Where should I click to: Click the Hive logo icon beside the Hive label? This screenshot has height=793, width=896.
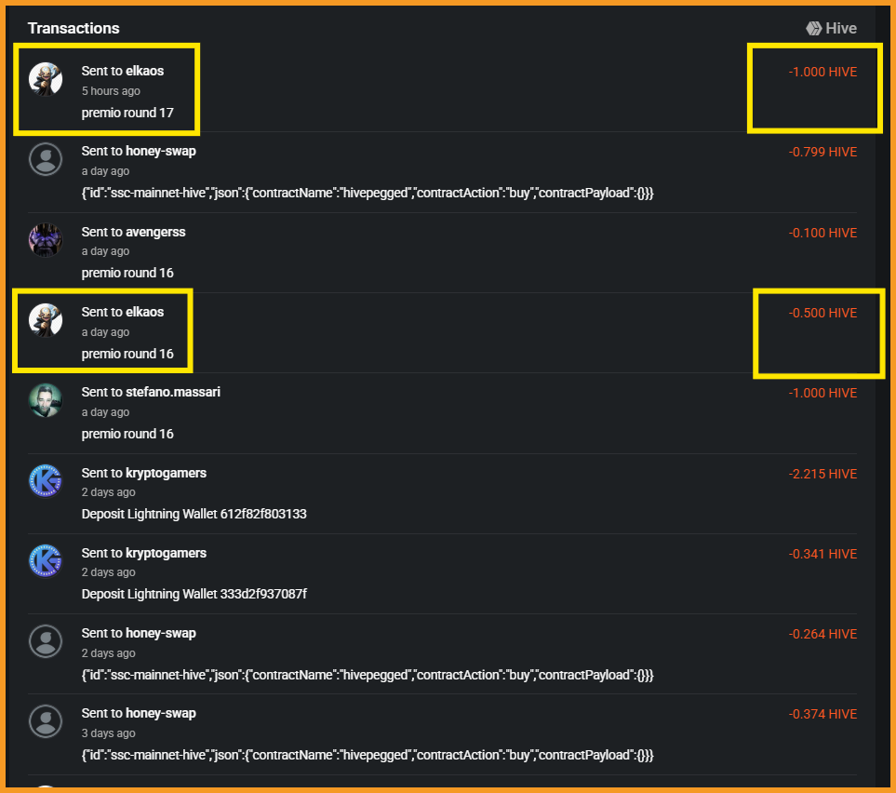pyautogui.click(x=814, y=28)
